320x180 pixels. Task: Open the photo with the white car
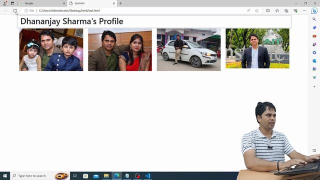(x=188, y=49)
